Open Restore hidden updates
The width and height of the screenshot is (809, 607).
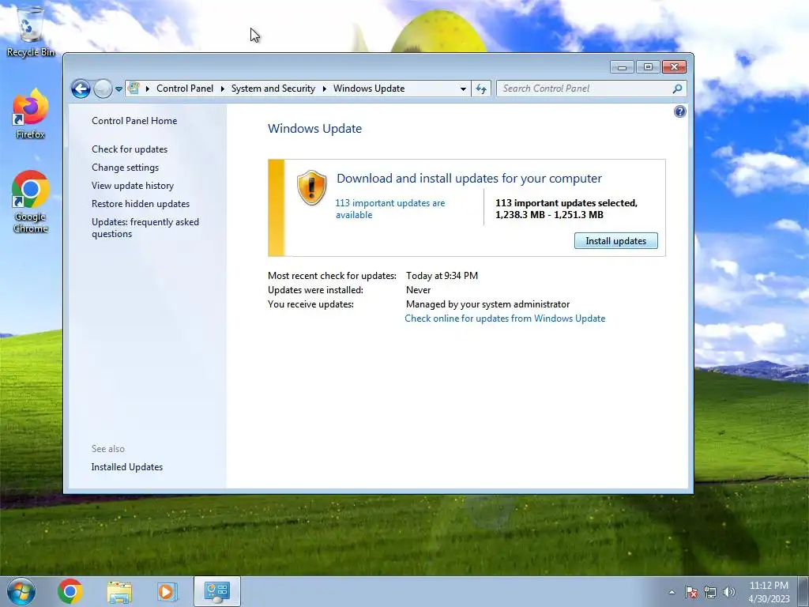pos(141,204)
